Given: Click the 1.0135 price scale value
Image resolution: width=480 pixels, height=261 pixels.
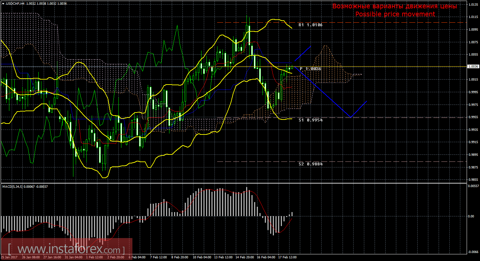Looking at the screenshot, I should point(473,5).
